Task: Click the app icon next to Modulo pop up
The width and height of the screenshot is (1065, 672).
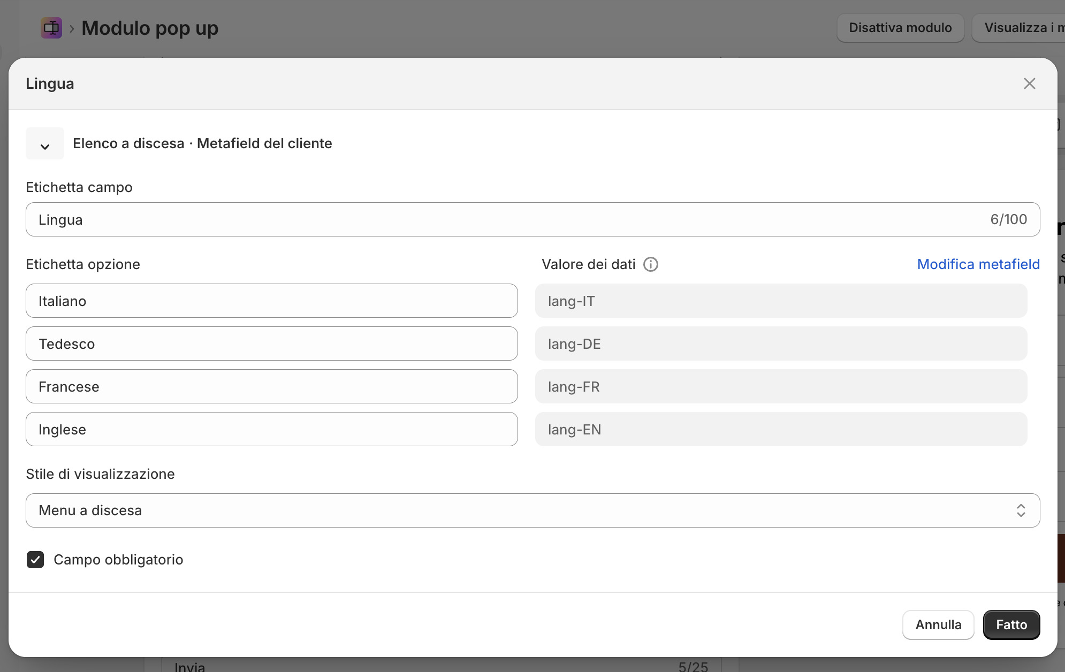Action: point(51,28)
